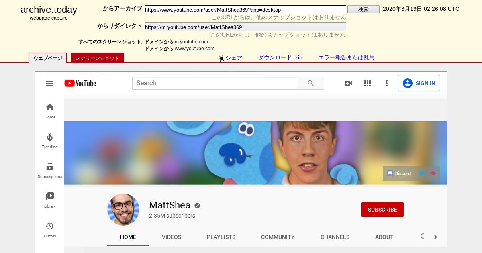Switch to the ABOUT tab
482x253 pixels.
pyautogui.click(x=384, y=237)
